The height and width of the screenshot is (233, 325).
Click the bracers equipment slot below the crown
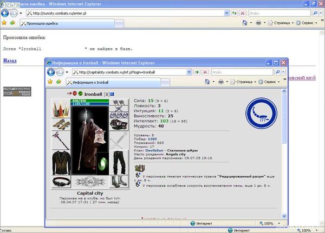click(x=61, y=124)
